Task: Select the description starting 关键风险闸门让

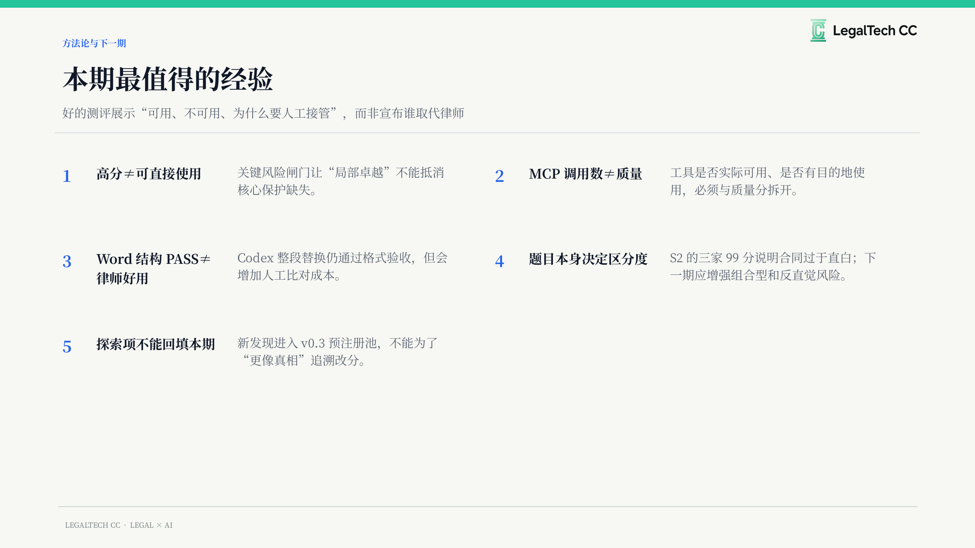Action: click(341, 181)
